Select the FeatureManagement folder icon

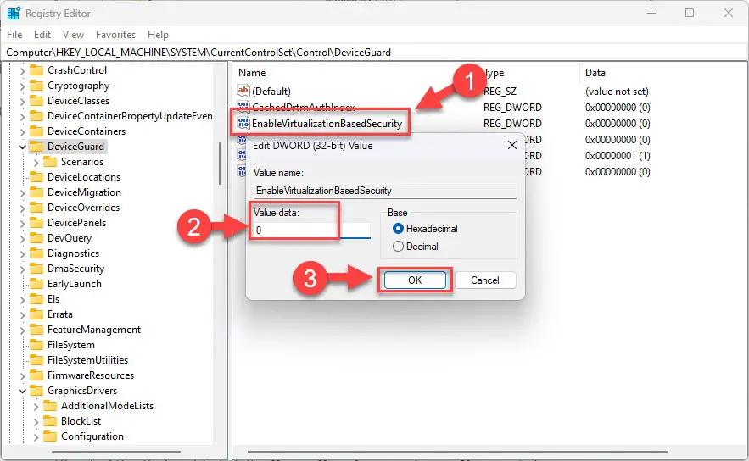point(36,330)
